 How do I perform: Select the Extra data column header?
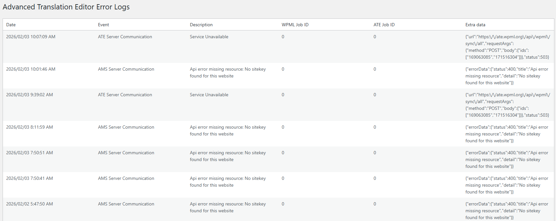475,25
